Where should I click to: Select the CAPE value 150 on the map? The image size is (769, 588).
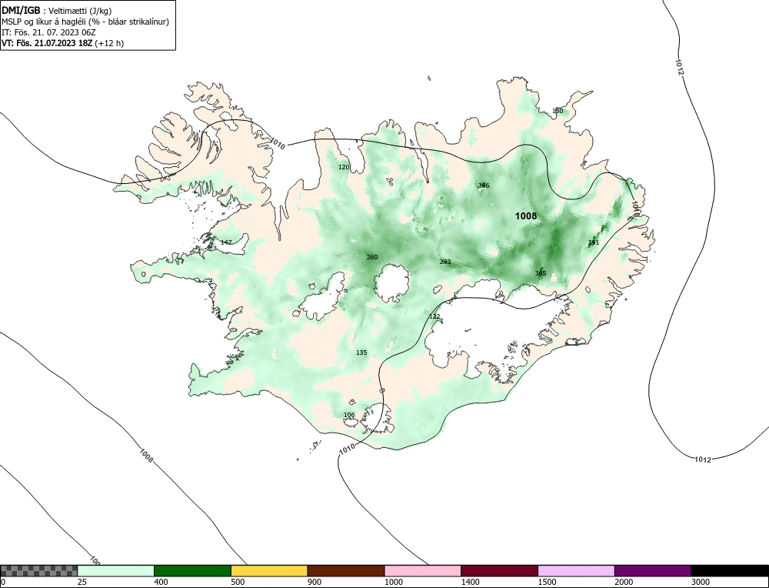pos(558,111)
